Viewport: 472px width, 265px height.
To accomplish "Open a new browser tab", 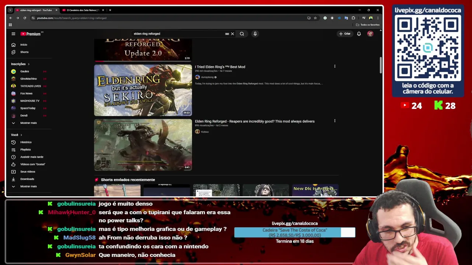I will 110,10.
